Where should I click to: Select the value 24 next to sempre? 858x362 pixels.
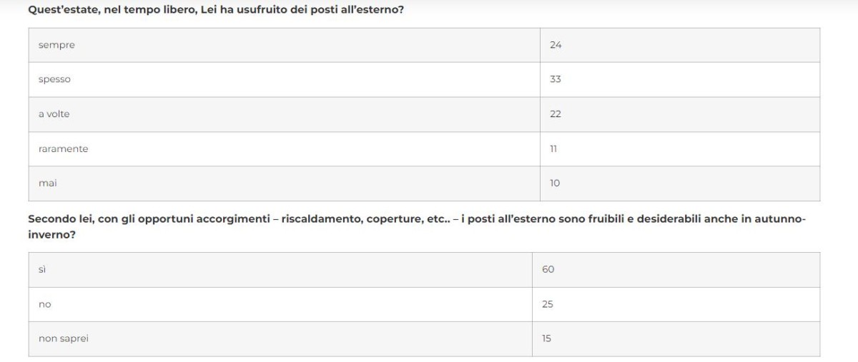(x=556, y=45)
